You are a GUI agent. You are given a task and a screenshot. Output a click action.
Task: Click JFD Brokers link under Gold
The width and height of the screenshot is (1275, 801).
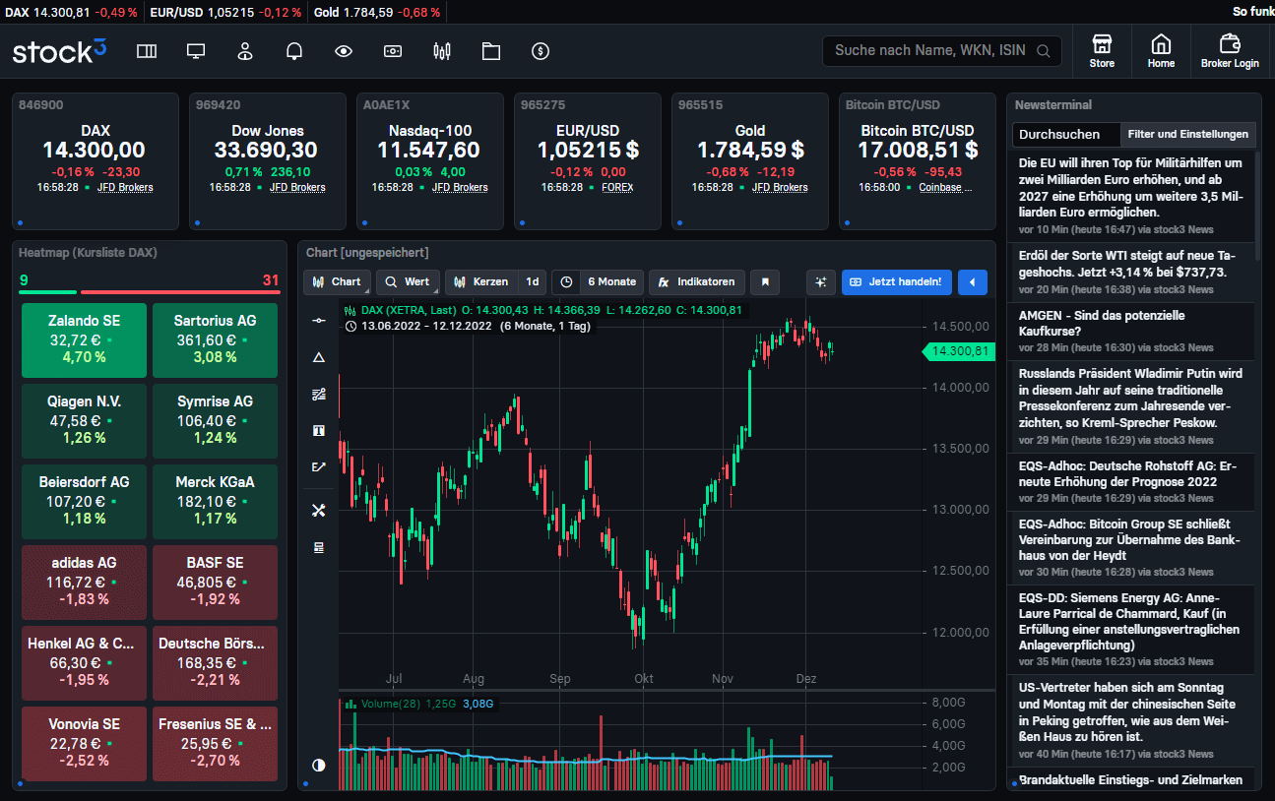[780, 187]
